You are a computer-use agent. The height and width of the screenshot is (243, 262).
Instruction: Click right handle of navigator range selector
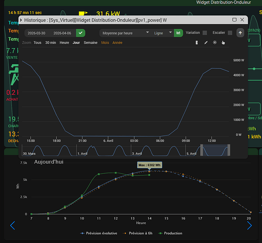(229, 150)
